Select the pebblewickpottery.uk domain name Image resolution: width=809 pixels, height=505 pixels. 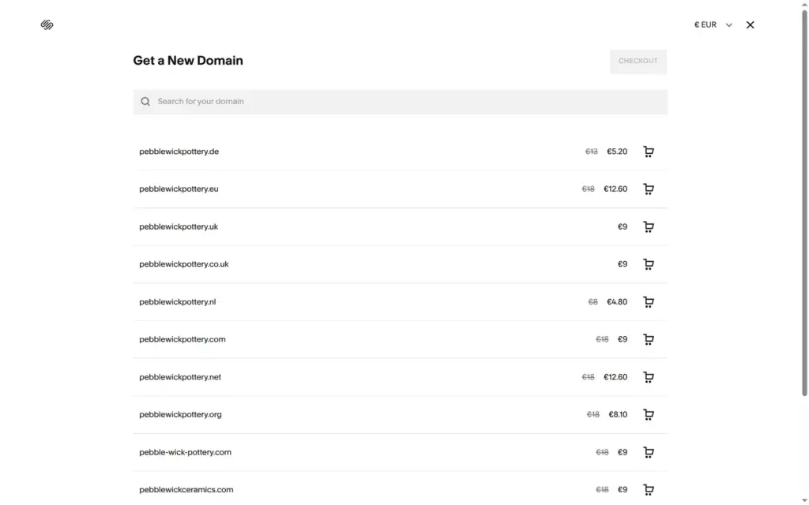click(179, 226)
